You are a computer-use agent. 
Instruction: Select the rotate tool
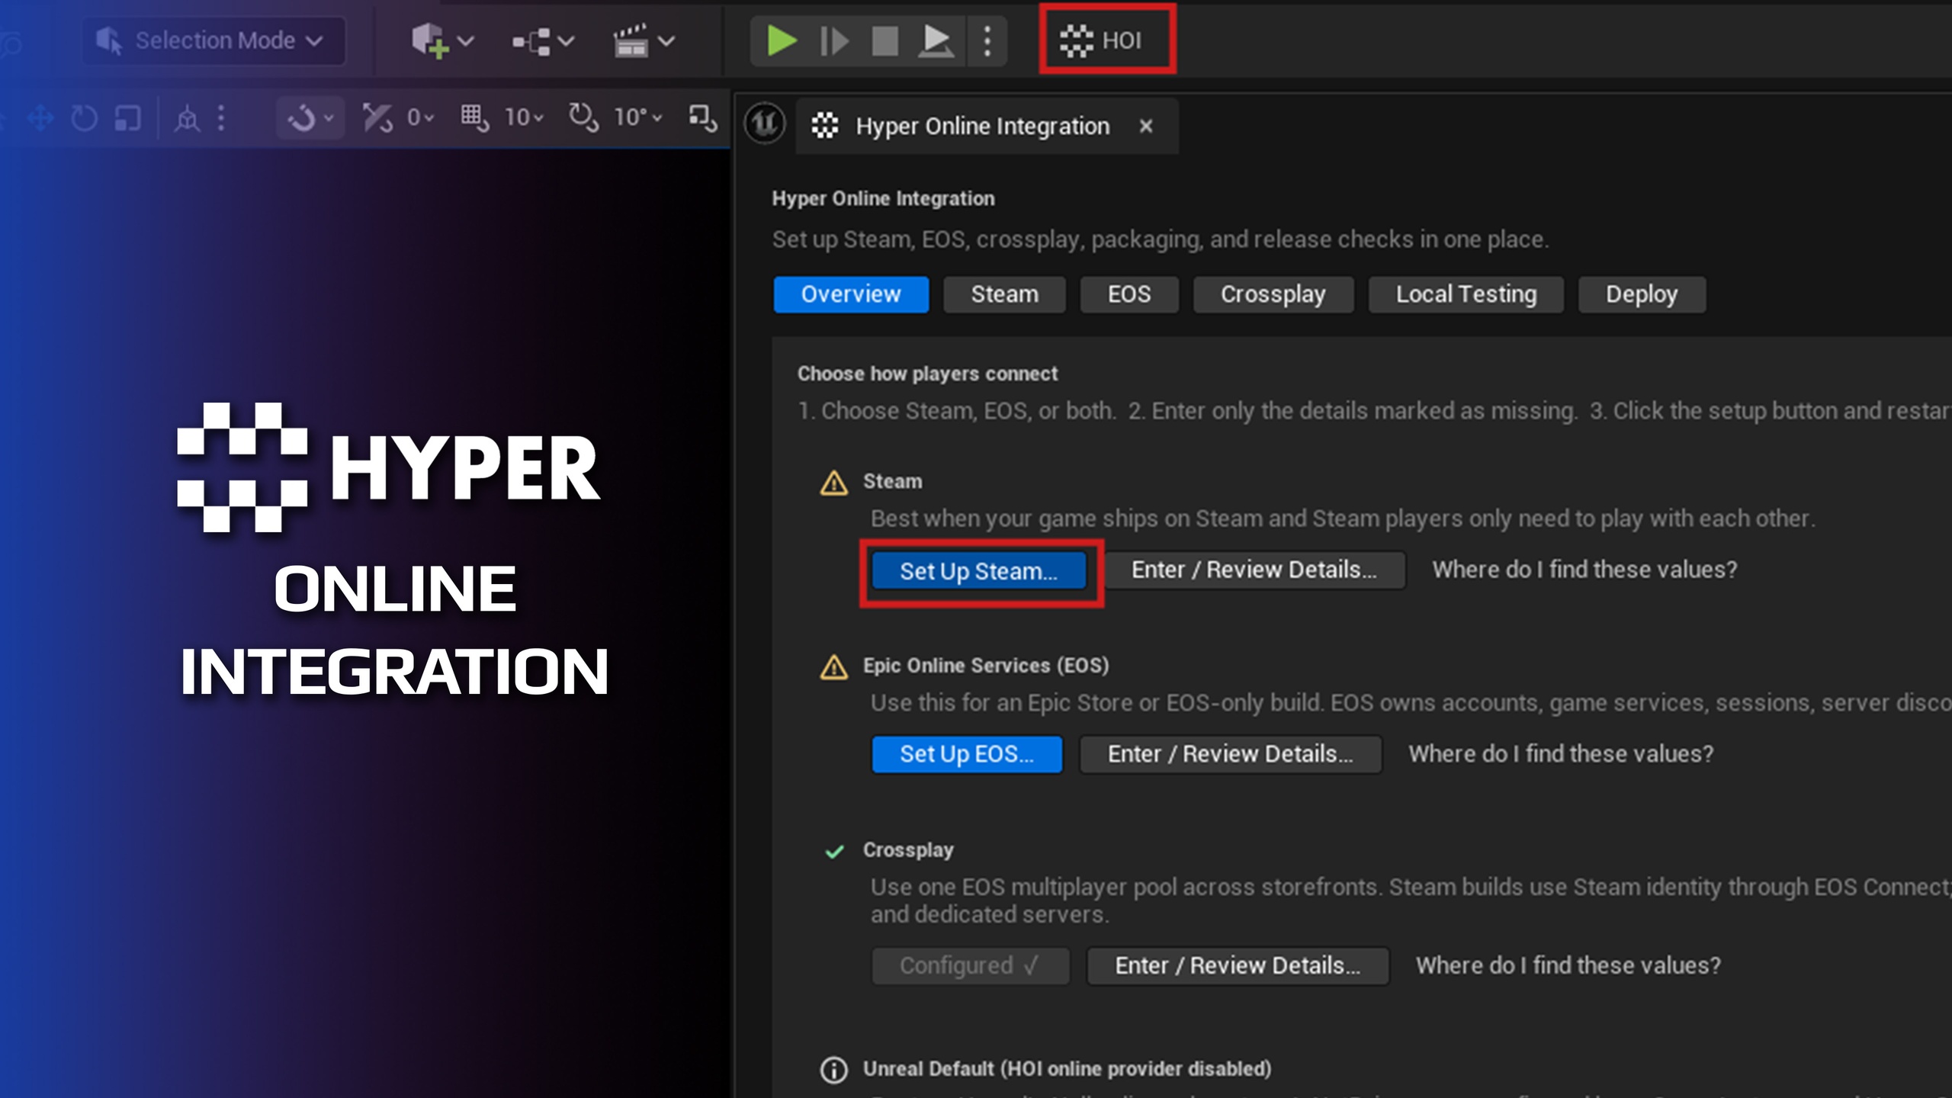[84, 118]
